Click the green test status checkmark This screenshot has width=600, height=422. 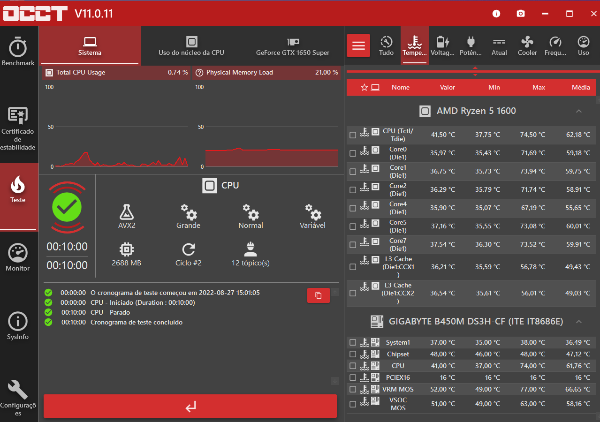click(67, 207)
